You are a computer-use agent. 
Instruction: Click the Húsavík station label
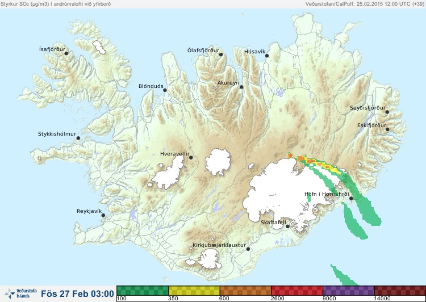254,52
